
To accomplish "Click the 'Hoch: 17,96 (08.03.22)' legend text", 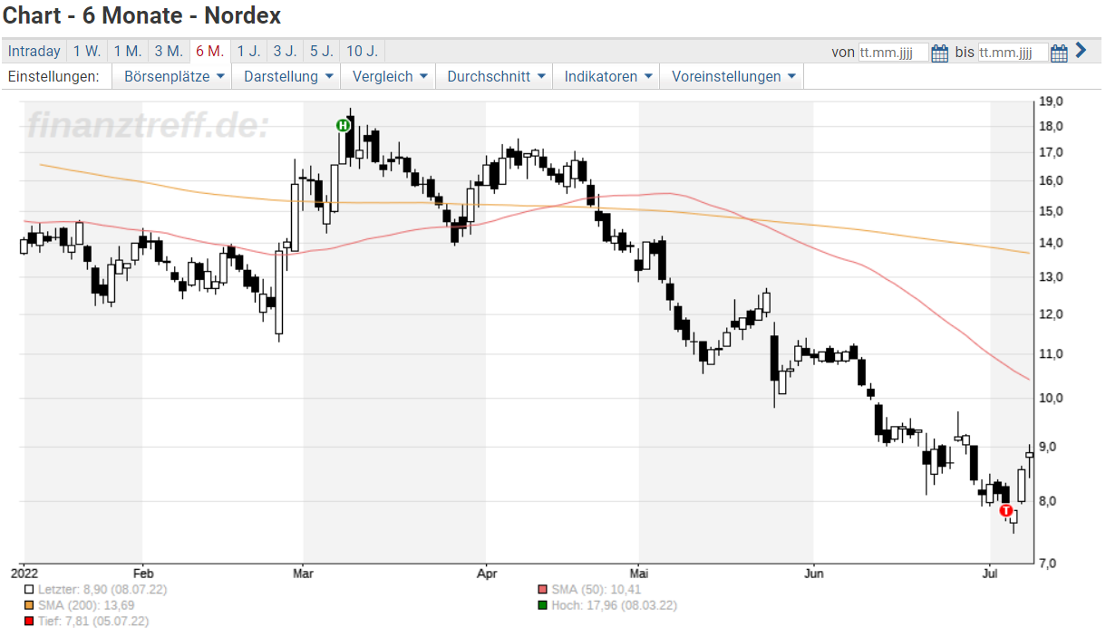I will (x=614, y=605).
